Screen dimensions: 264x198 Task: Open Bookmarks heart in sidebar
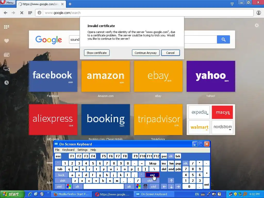coord(6,41)
